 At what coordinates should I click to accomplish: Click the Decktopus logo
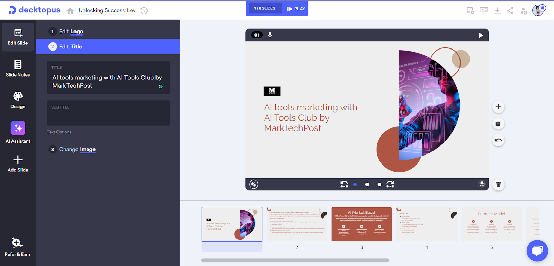click(x=34, y=10)
